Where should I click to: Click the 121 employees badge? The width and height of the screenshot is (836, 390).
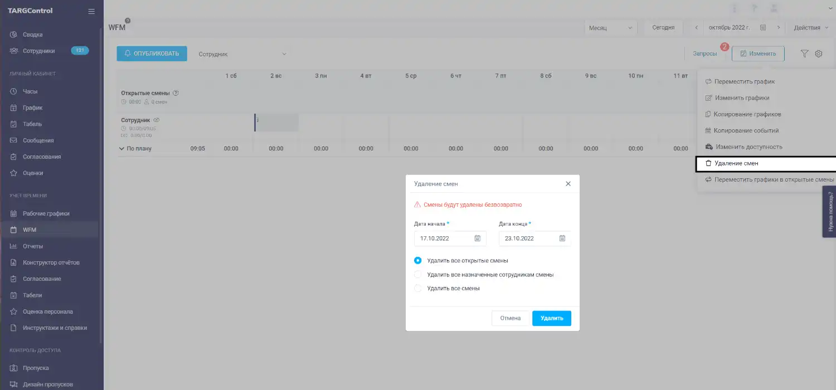[x=80, y=51]
